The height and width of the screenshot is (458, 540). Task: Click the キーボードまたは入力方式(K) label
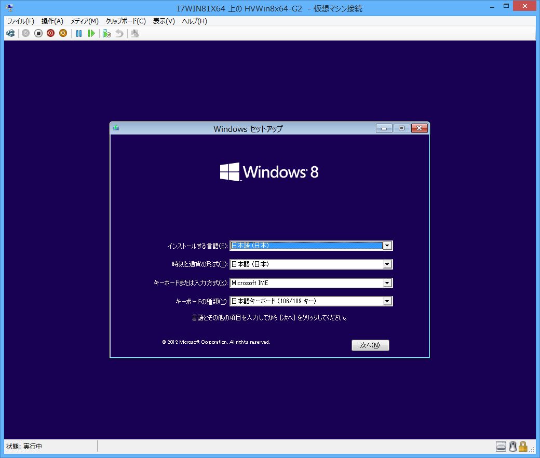[191, 282]
